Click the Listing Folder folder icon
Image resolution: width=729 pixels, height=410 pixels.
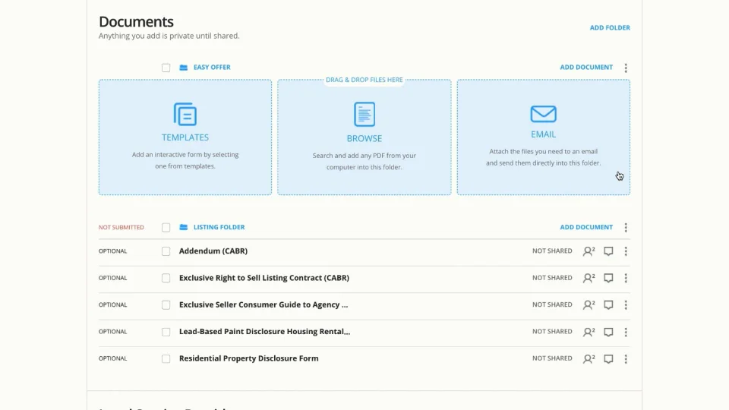pos(184,227)
